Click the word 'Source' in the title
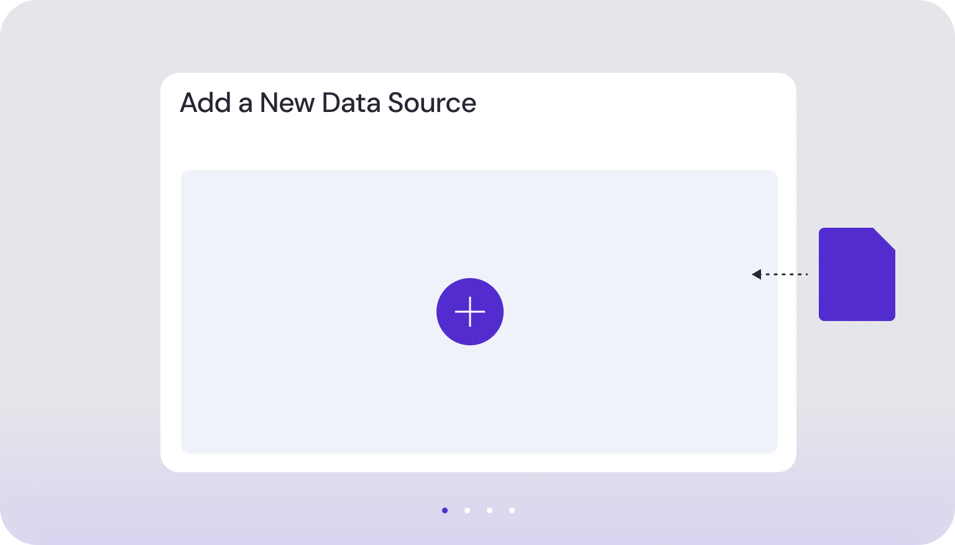This screenshot has height=545, width=955. tap(432, 103)
